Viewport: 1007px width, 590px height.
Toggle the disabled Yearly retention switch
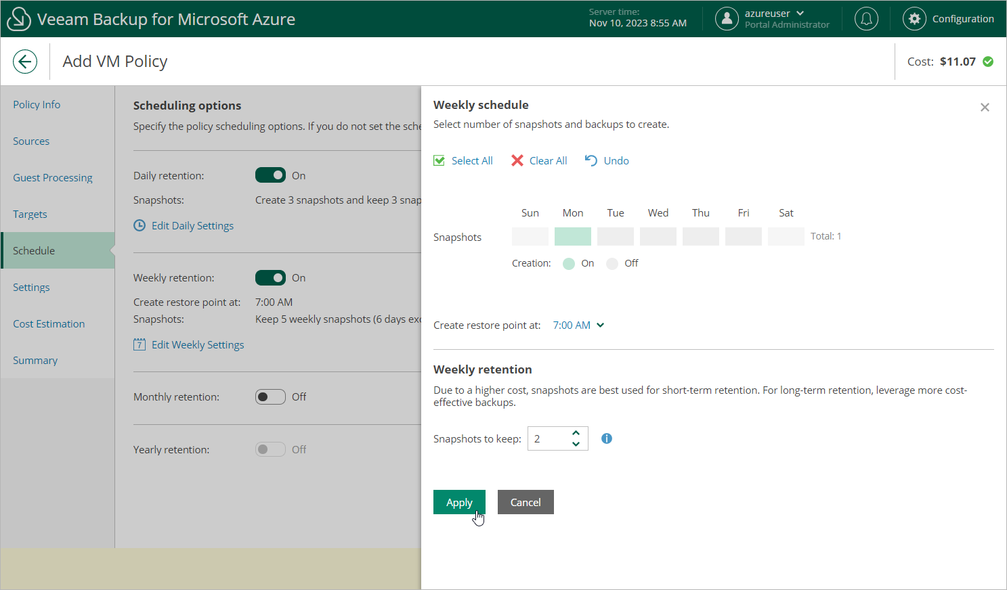(x=270, y=449)
